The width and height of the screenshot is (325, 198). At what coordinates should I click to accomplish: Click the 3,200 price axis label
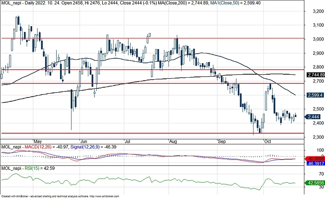tap(318, 11)
